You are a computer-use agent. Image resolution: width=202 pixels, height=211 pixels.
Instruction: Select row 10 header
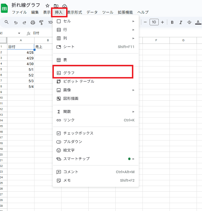click(3, 98)
